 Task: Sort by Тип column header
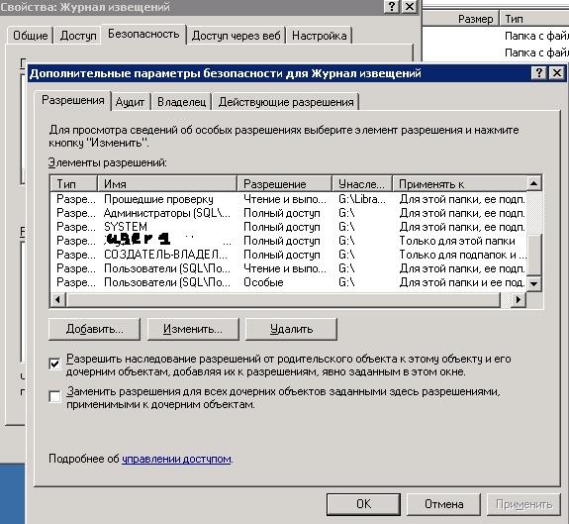(74, 184)
